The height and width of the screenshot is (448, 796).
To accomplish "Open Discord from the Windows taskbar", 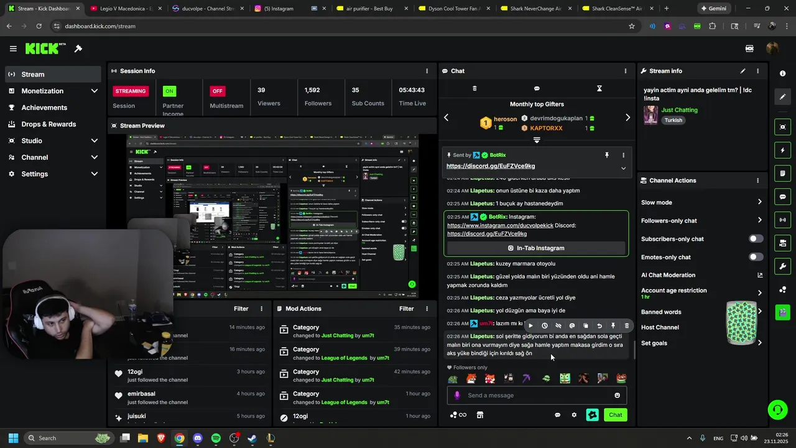I will click(x=198, y=438).
